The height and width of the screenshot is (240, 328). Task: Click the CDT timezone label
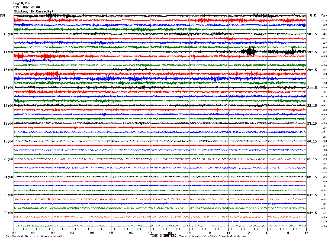tap(3, 15)
